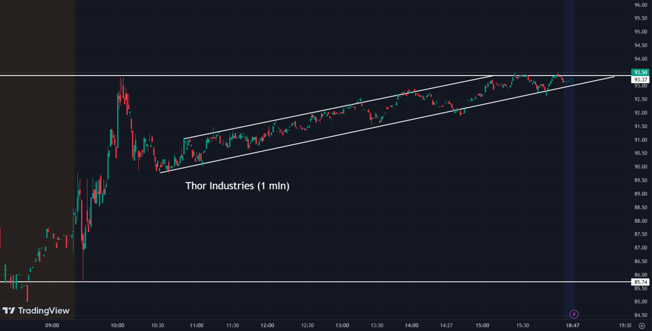
Task: Click the 12:30 time axis label
Action: [x=306, y=326]
